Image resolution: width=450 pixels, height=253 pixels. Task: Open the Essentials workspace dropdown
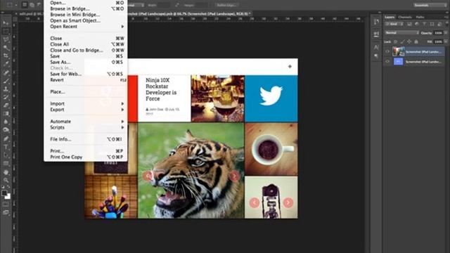click(430, 5)
